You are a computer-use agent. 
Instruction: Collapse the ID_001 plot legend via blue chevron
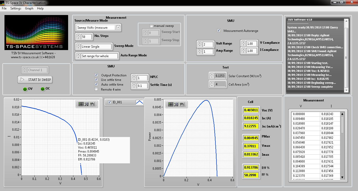pyautogui.click(x=140, y=102)
